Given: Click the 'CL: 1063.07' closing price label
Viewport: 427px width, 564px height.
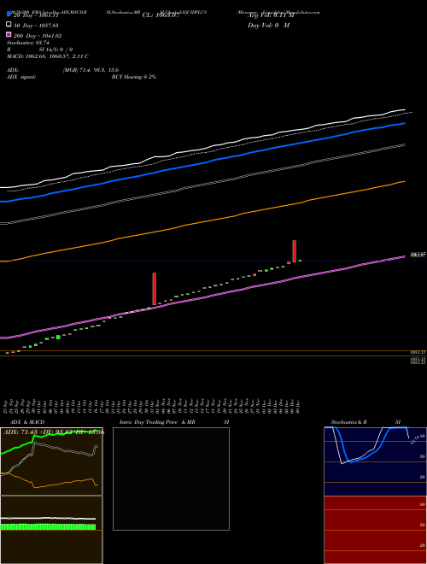Looking at the screenshot, I should (x=161, y=15).
